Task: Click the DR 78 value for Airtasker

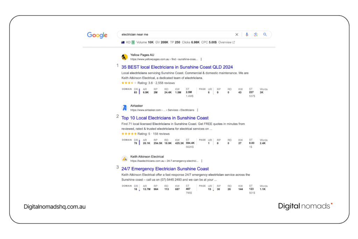Action: tap(135, 143)
